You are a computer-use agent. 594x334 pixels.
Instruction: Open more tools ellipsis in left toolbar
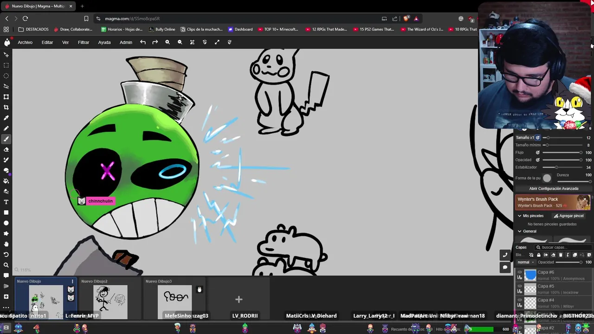(x=6, y=307)
